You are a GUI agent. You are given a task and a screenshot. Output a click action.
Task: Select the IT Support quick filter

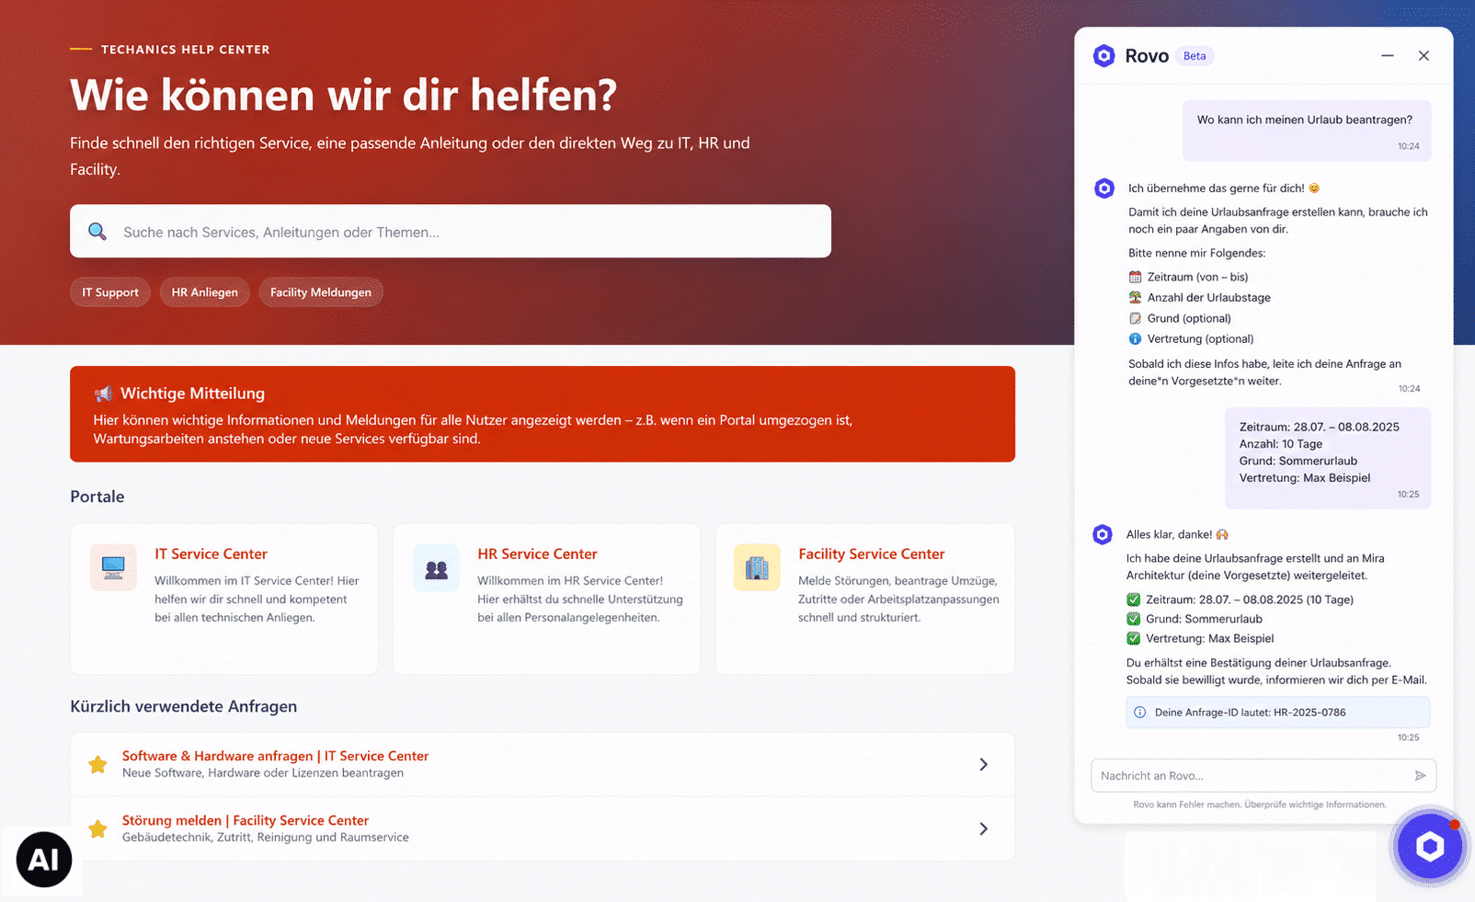110,292
